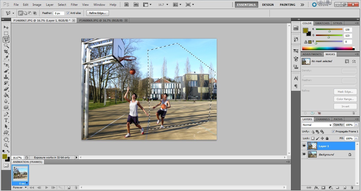The height and width of the screenshot is (191, 361).
Task: Select the Zoom tool
Action: point(6,145)
